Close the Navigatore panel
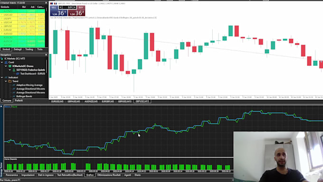323x182 pixels. [x=46, y=55]
